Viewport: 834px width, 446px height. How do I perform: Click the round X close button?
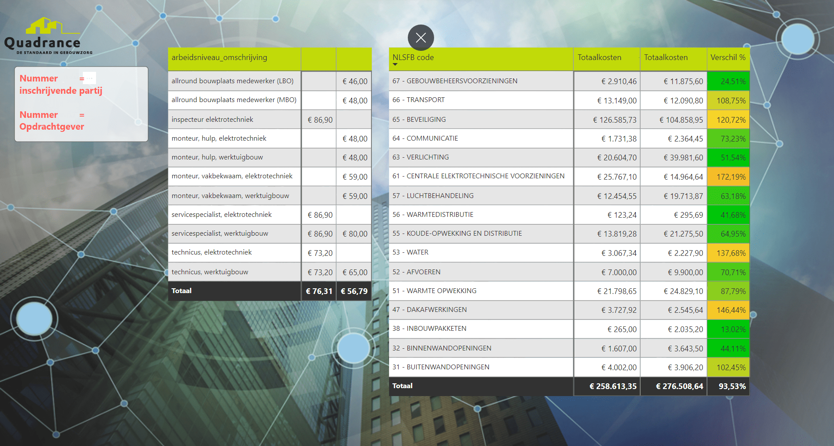click(x=421, y=38)
